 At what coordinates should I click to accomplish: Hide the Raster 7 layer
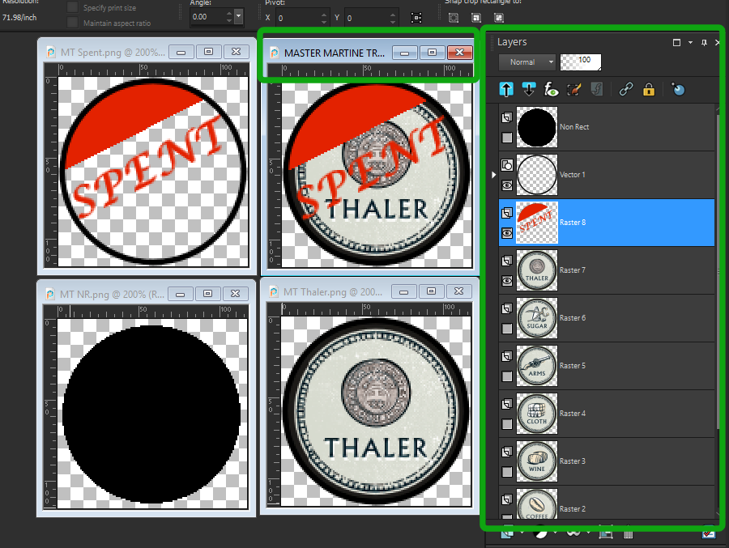point(507,280)
